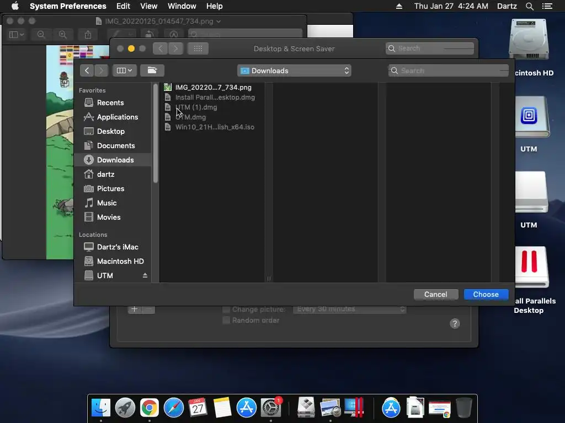Click System Preferences forward arrow
The image size is (565, 423).
point(176,48)
